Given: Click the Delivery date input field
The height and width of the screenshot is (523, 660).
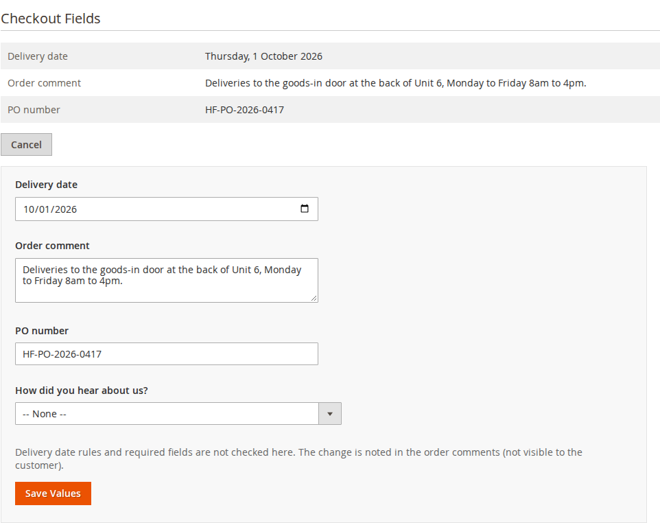Looking at the screenshot, I should click(166, 209).
